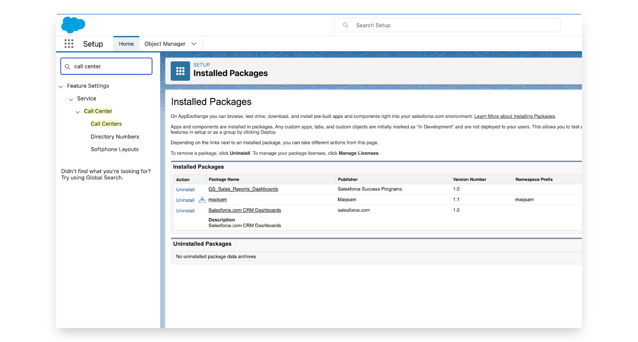Screen dimensions: 638x342
Task: Click the Package Name column header
Action: point(224,180)
